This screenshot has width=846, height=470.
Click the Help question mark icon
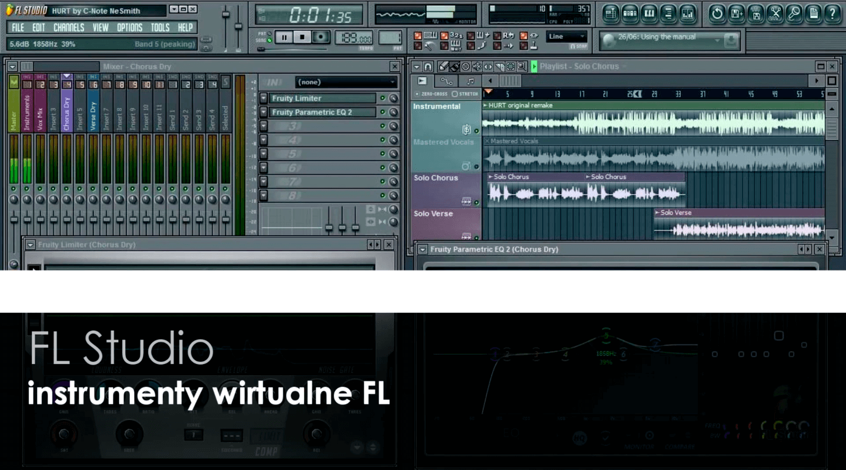(x=832, y=14)
